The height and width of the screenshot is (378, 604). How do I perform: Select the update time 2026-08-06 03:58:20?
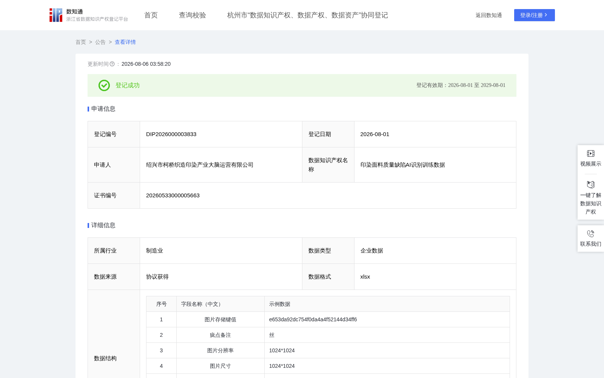point(146,64)
